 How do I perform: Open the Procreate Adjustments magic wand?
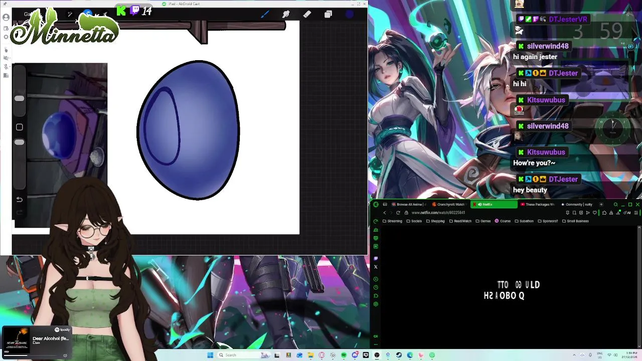tap(70, 15)
